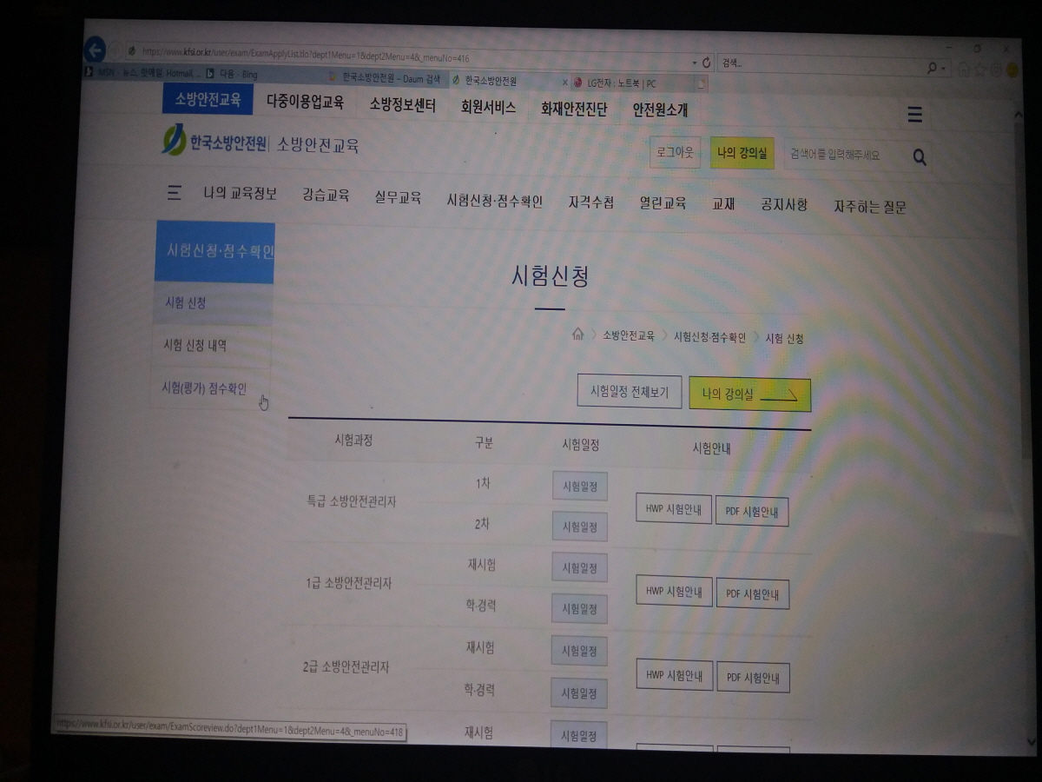Open the hamburger menu at top right of site

coord(914,115)
